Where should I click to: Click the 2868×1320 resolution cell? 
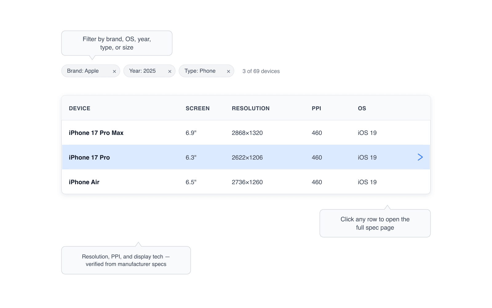247,133
